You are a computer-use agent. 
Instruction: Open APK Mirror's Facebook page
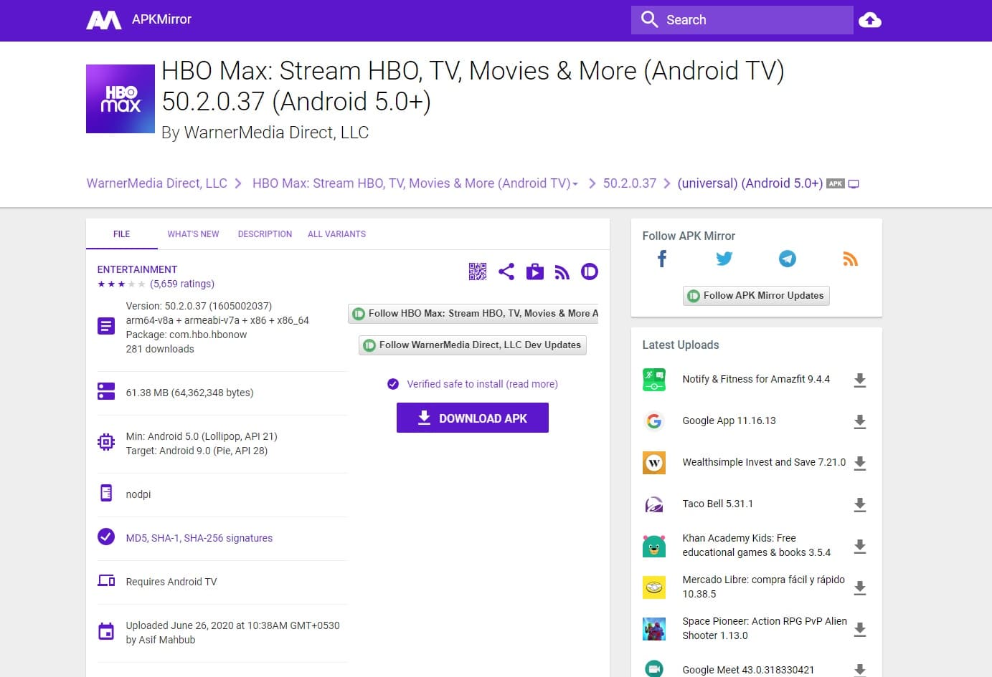coord(662,259)
